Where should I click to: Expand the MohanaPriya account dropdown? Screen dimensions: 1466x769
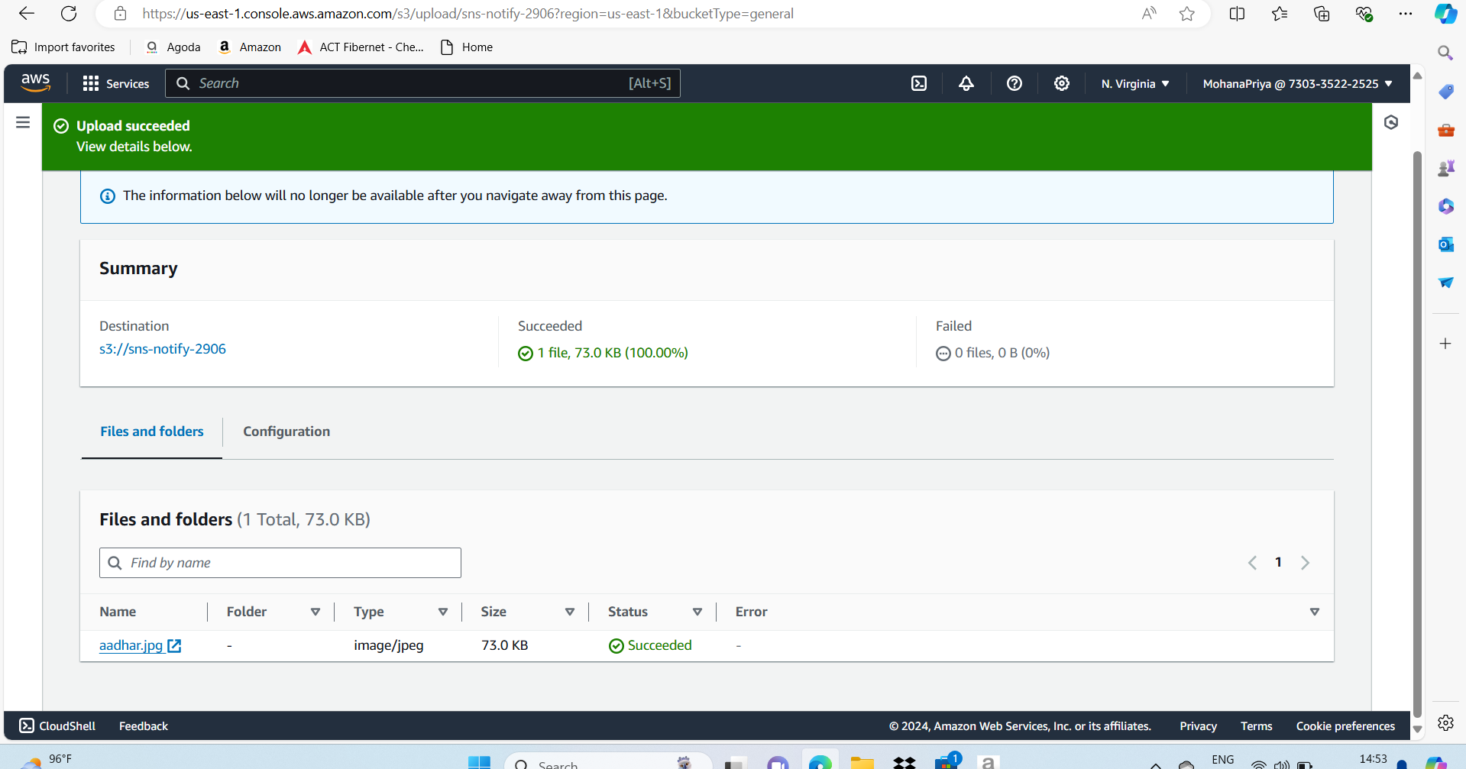pyautogui.click(x=1298, y=84)
